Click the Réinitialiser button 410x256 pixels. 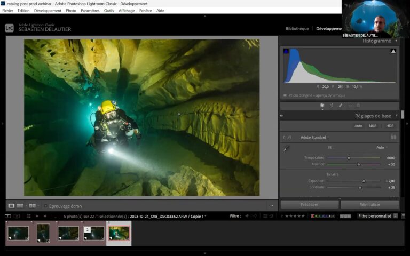pos(370,205)
